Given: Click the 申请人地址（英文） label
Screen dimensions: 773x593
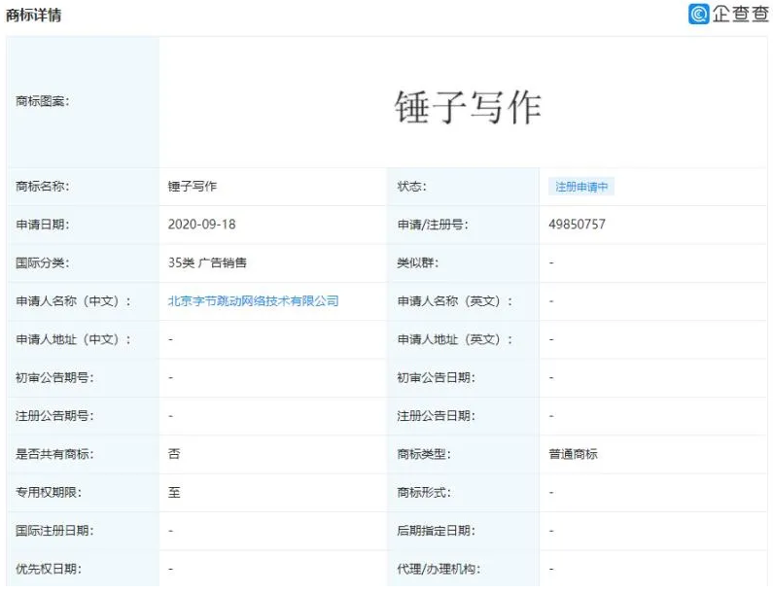Looking at the screenshot, I should point(455,339).
